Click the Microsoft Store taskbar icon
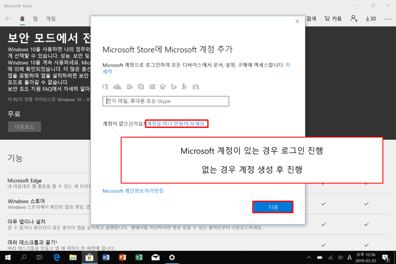 [x=89, y=258]
